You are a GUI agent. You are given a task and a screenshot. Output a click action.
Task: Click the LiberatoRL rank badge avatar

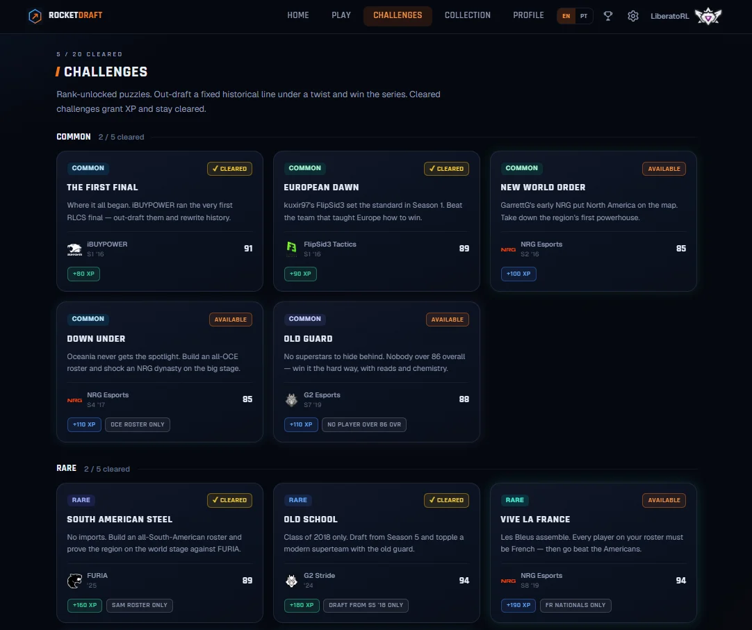708,16
